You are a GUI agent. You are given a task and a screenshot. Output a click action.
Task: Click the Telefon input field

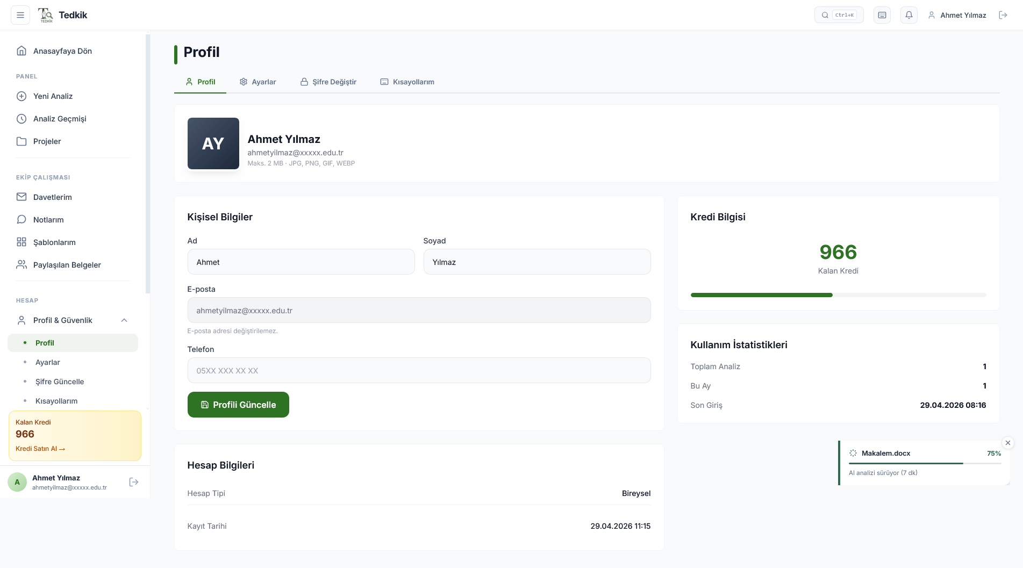pyautogui.click(x=419, y=370)
